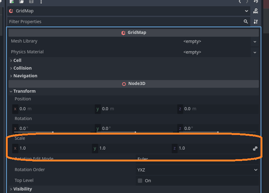269x193 pixels.
Task: Click the Position z value field
Action: tap(218, 109)
